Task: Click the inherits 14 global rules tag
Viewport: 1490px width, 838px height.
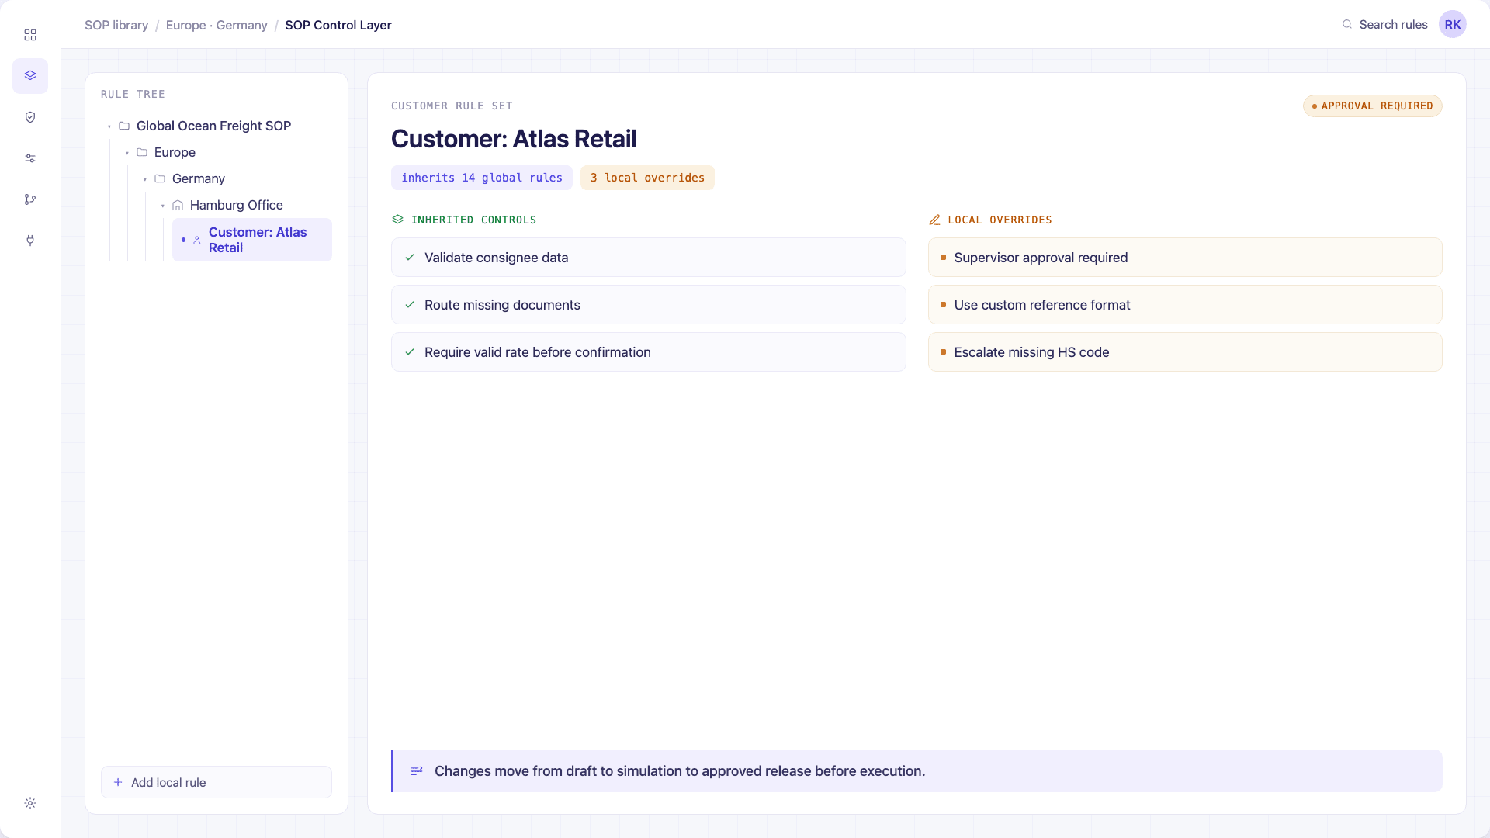Action: pos(482,178)
